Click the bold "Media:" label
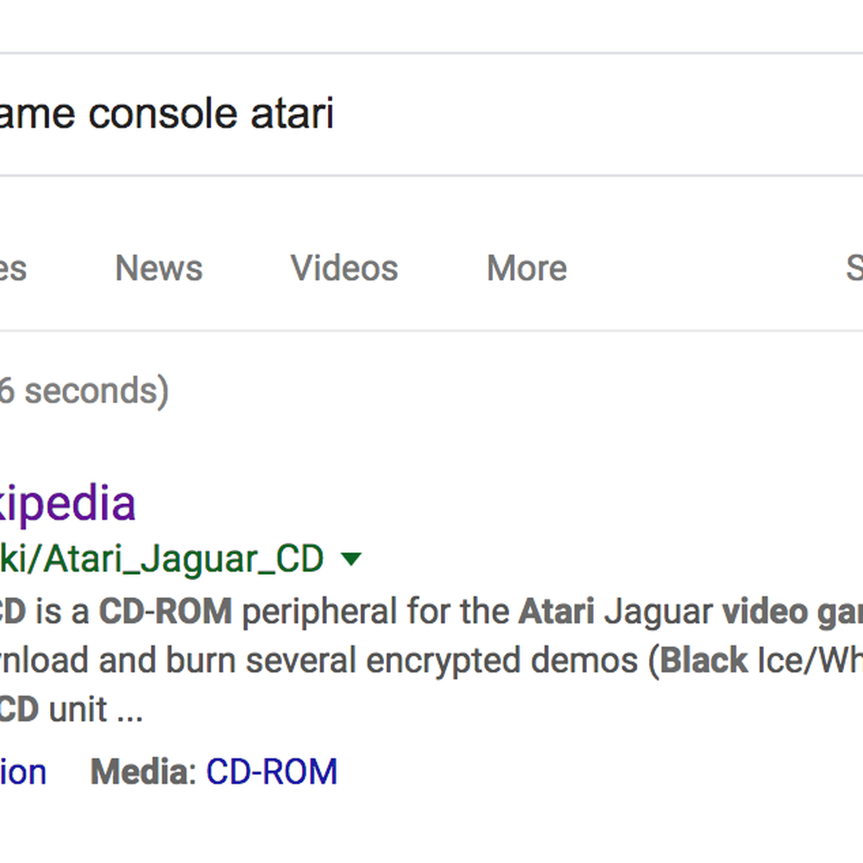Image resolution: width=863 pixels, height=863 pixels. click(x=143, y=772)
